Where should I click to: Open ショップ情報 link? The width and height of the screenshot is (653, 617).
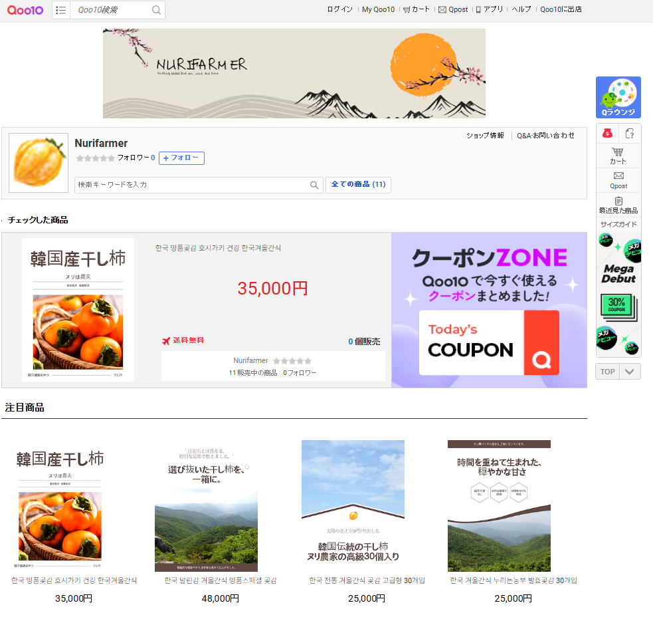tap(485, 136)
